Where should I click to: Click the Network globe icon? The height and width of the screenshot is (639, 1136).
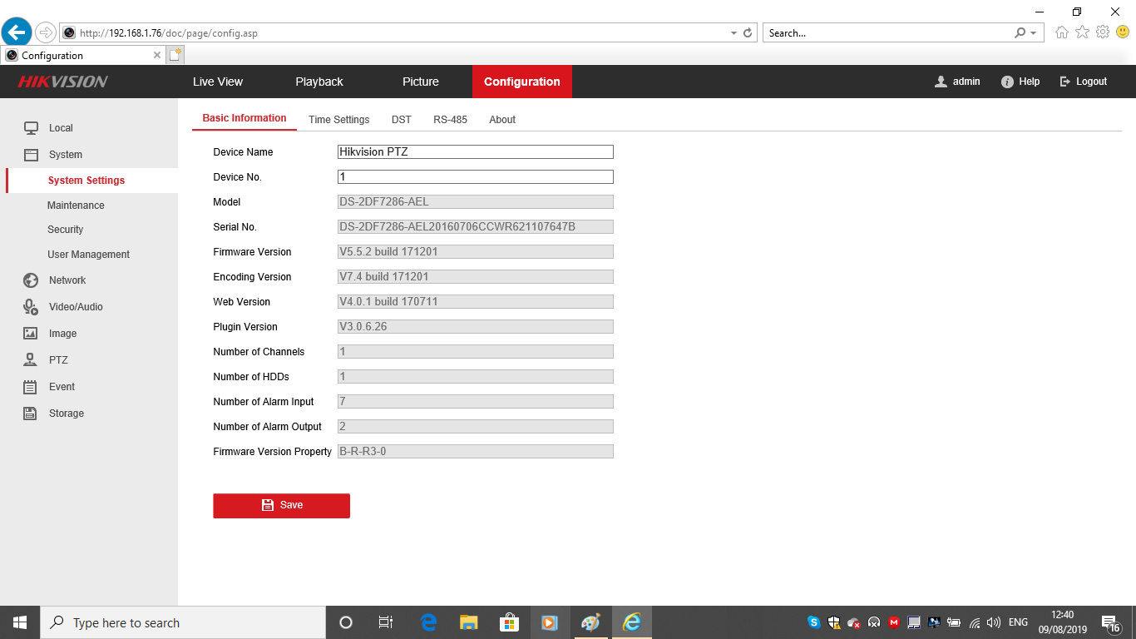coord(31,280)
